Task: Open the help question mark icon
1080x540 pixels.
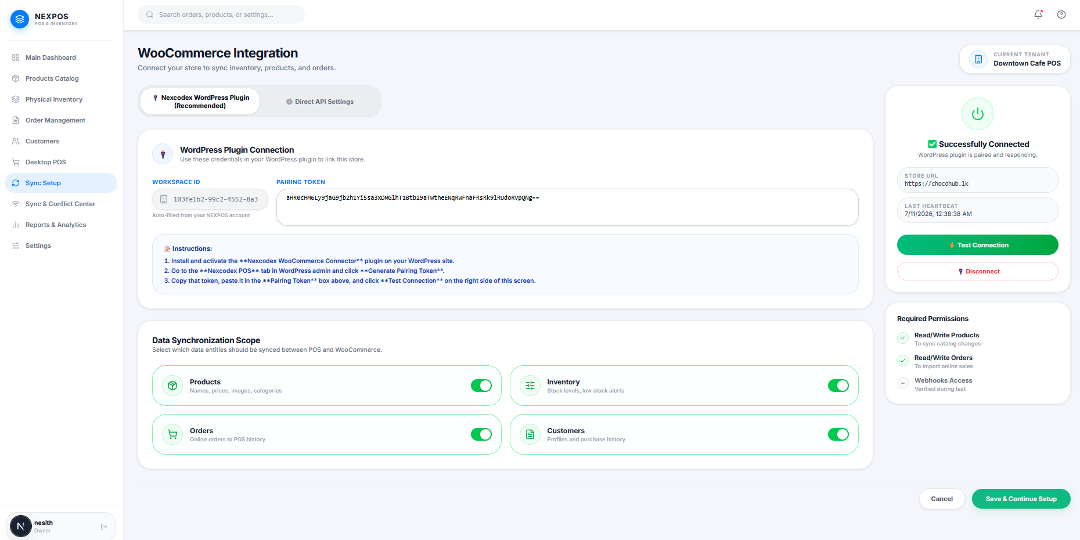Action: pyautogui.click(x=1061, y=15)
